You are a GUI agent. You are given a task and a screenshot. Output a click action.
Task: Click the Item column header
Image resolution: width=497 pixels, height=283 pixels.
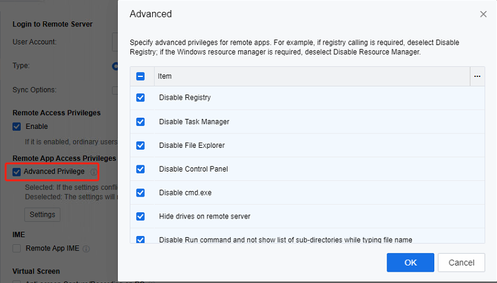(x=165, y=76)
